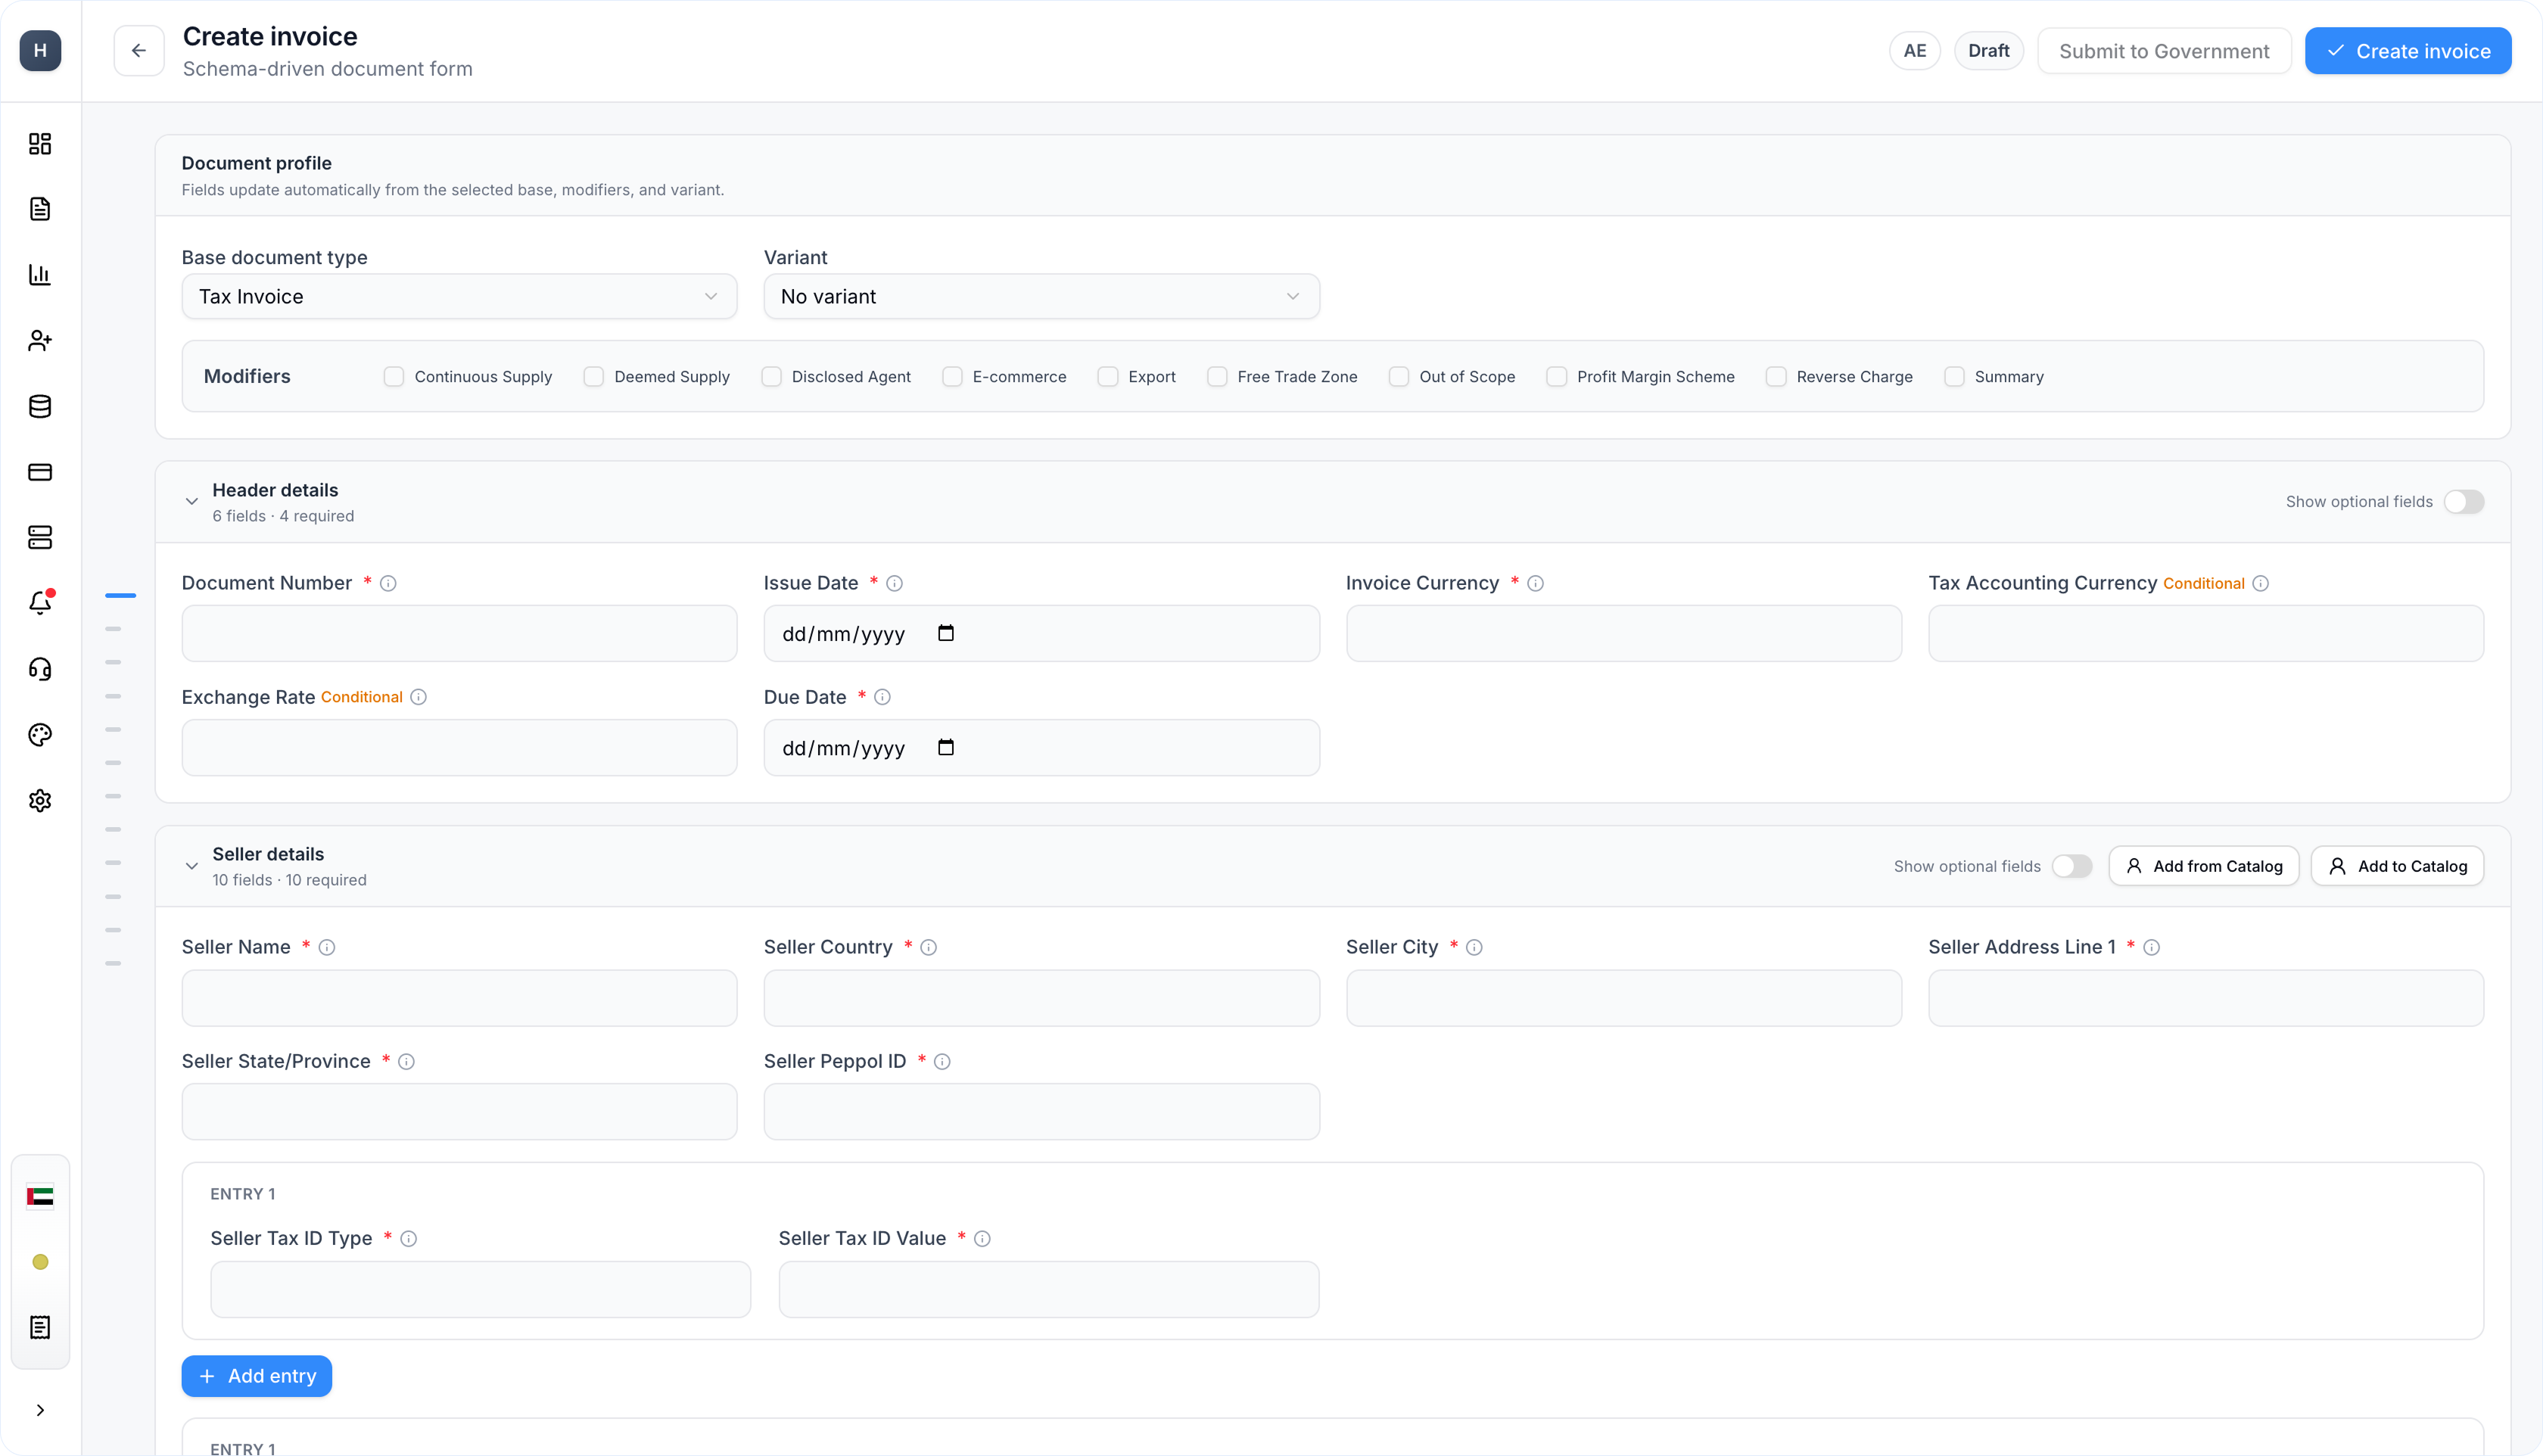Check the Export modifier
The width and height of the screenshot is (2543, 1456).
(1108, 377)
